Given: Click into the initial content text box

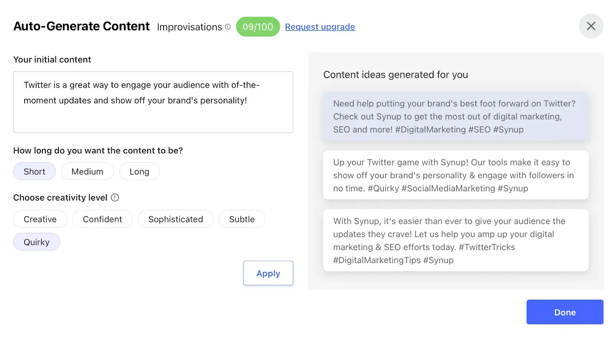Looking at the screenshot, I should point(153,102).
